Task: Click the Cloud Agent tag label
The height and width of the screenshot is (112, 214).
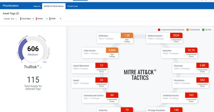Action: [x=26, y=19]
